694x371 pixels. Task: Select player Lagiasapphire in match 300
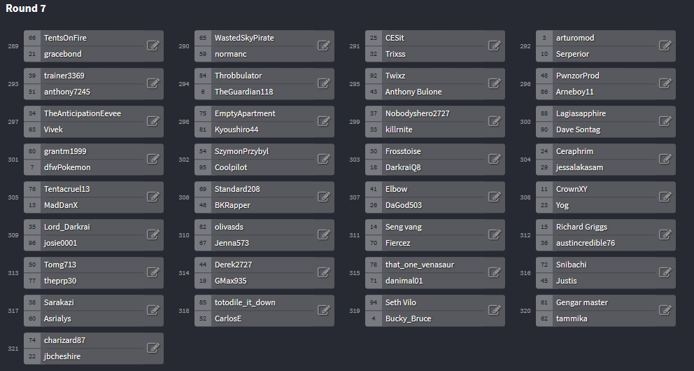pos(581,114)
